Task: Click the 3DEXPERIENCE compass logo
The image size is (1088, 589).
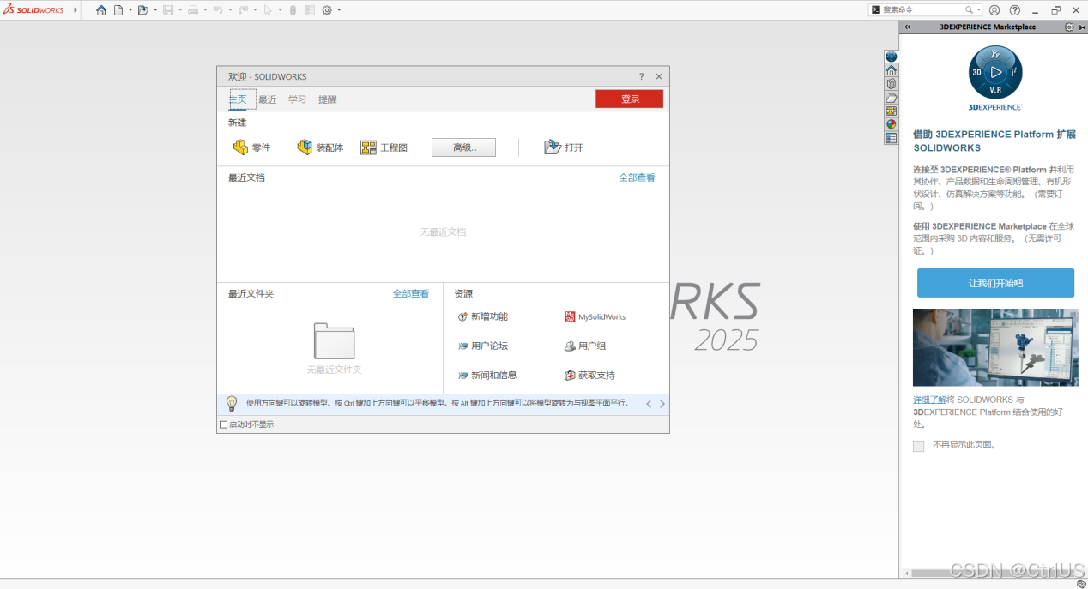Action: click(x=995, y=73)
